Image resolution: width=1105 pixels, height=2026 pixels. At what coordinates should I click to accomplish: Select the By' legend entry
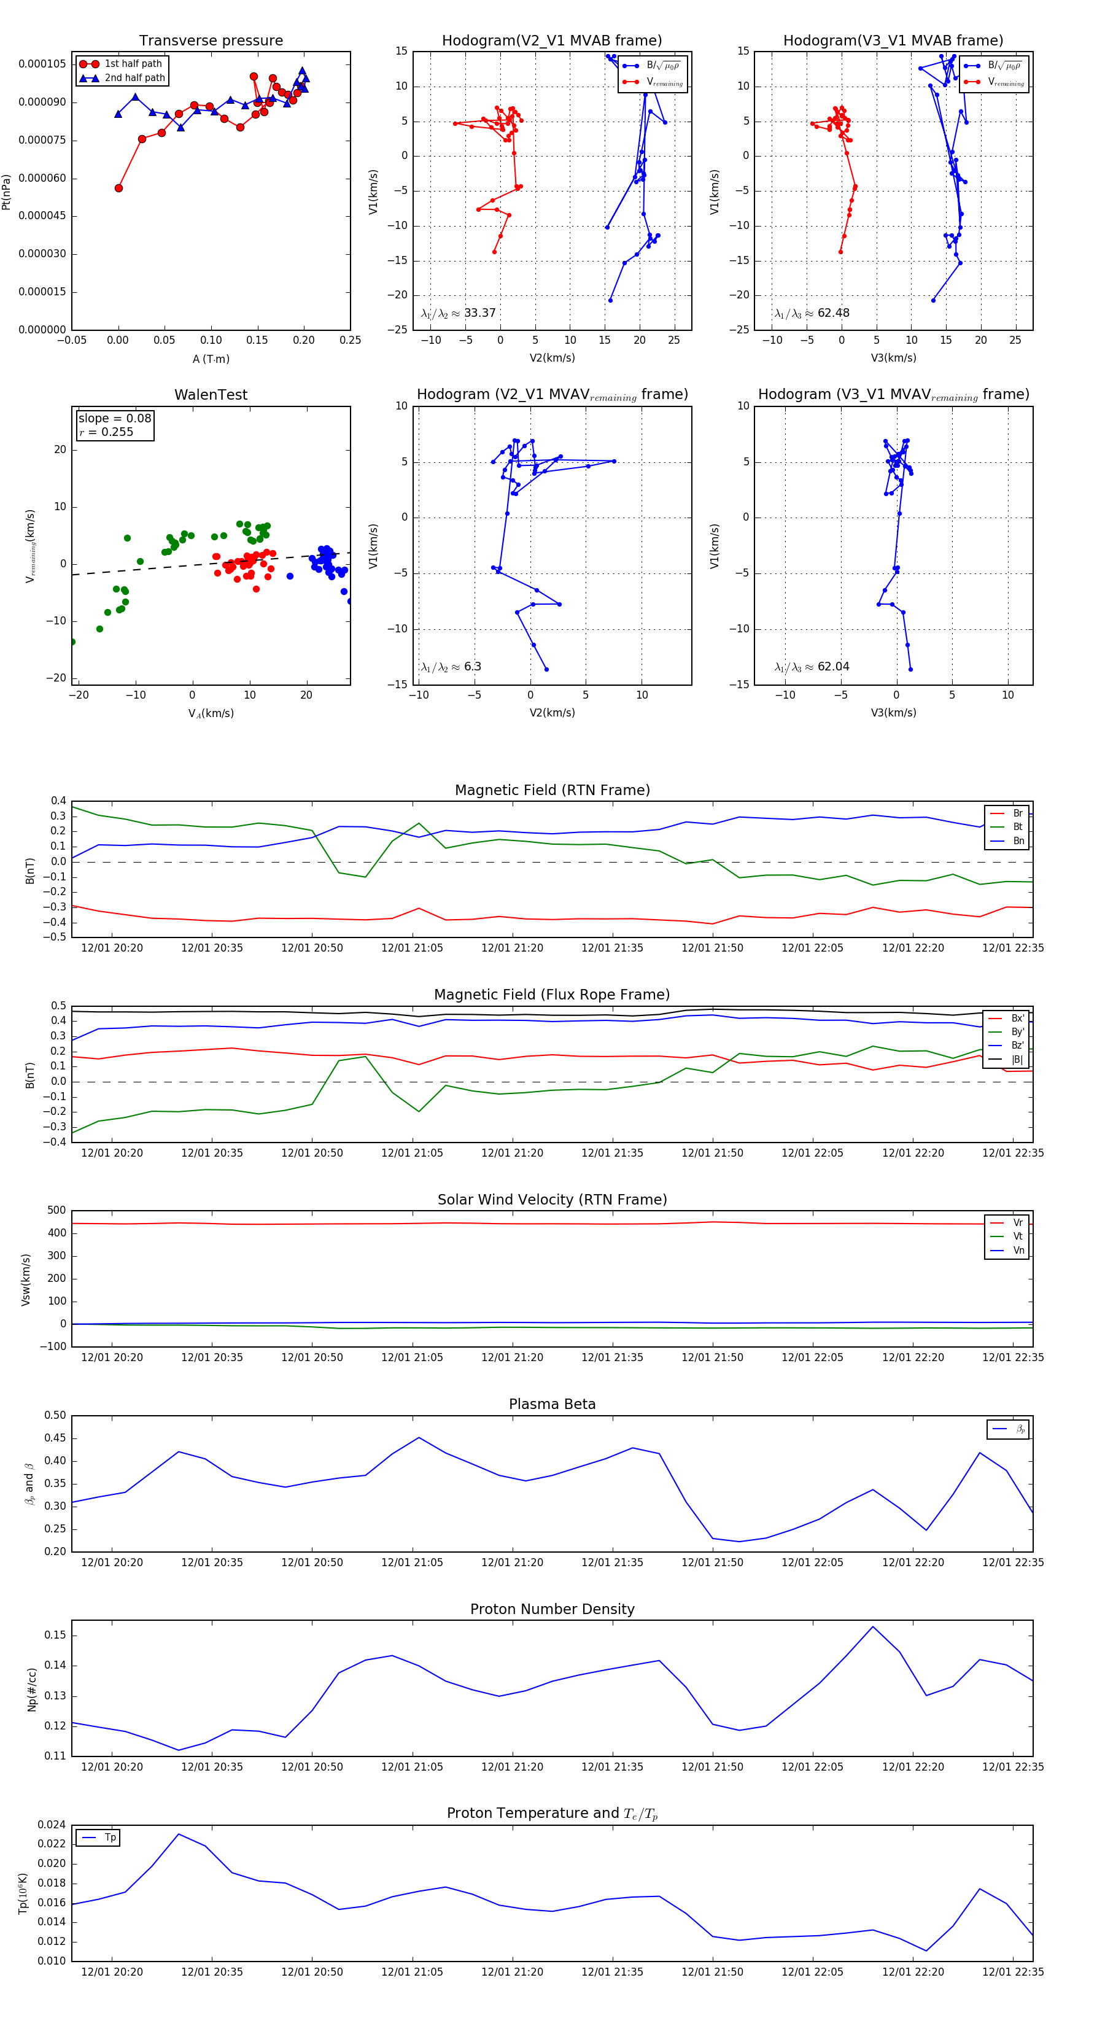(1007, 1032)
